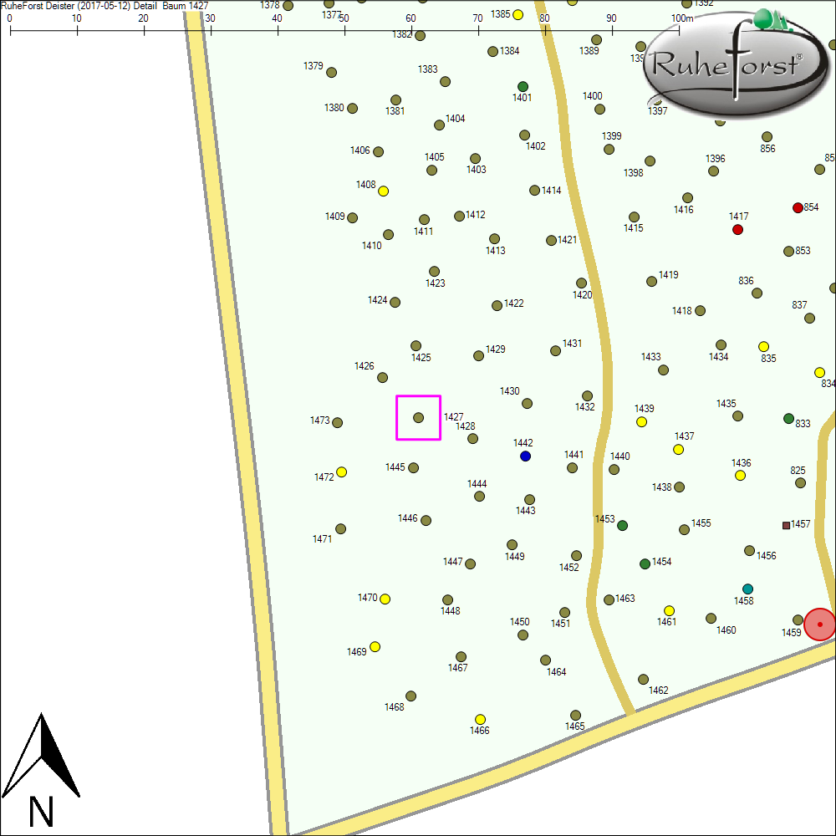Click the large red circle beside 1459
The image size is (836, 836).
point(820,624)
